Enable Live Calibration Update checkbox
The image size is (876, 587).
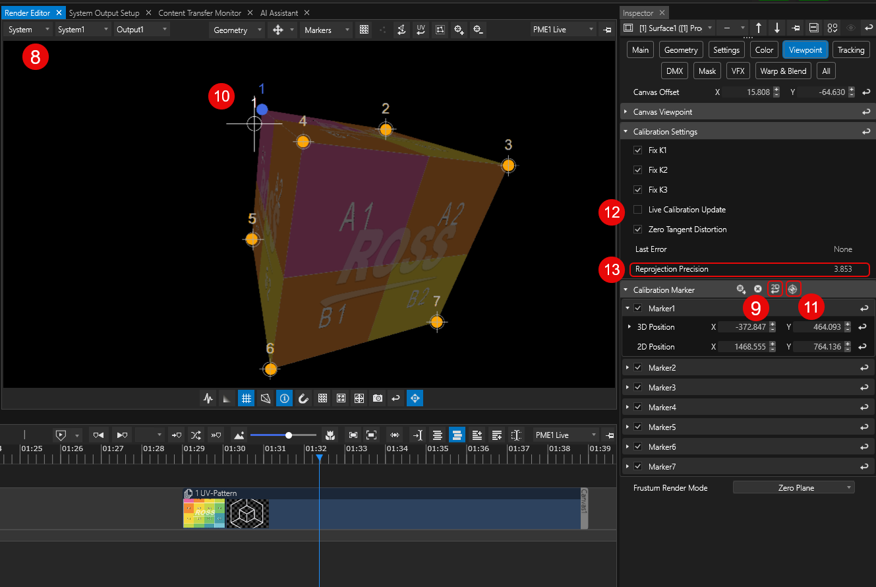(637, 210)
